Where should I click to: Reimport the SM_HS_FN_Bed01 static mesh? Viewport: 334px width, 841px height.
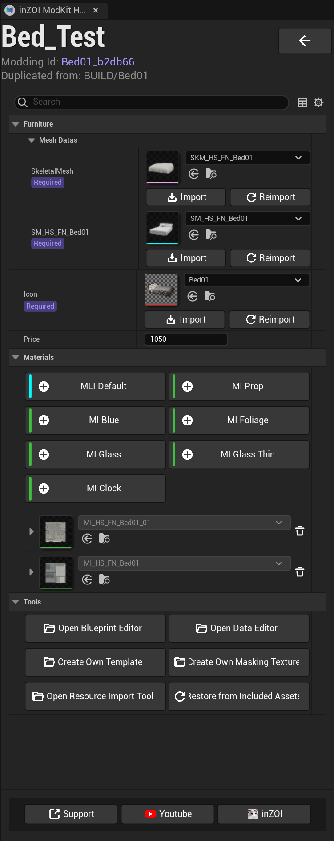[270, 258]
